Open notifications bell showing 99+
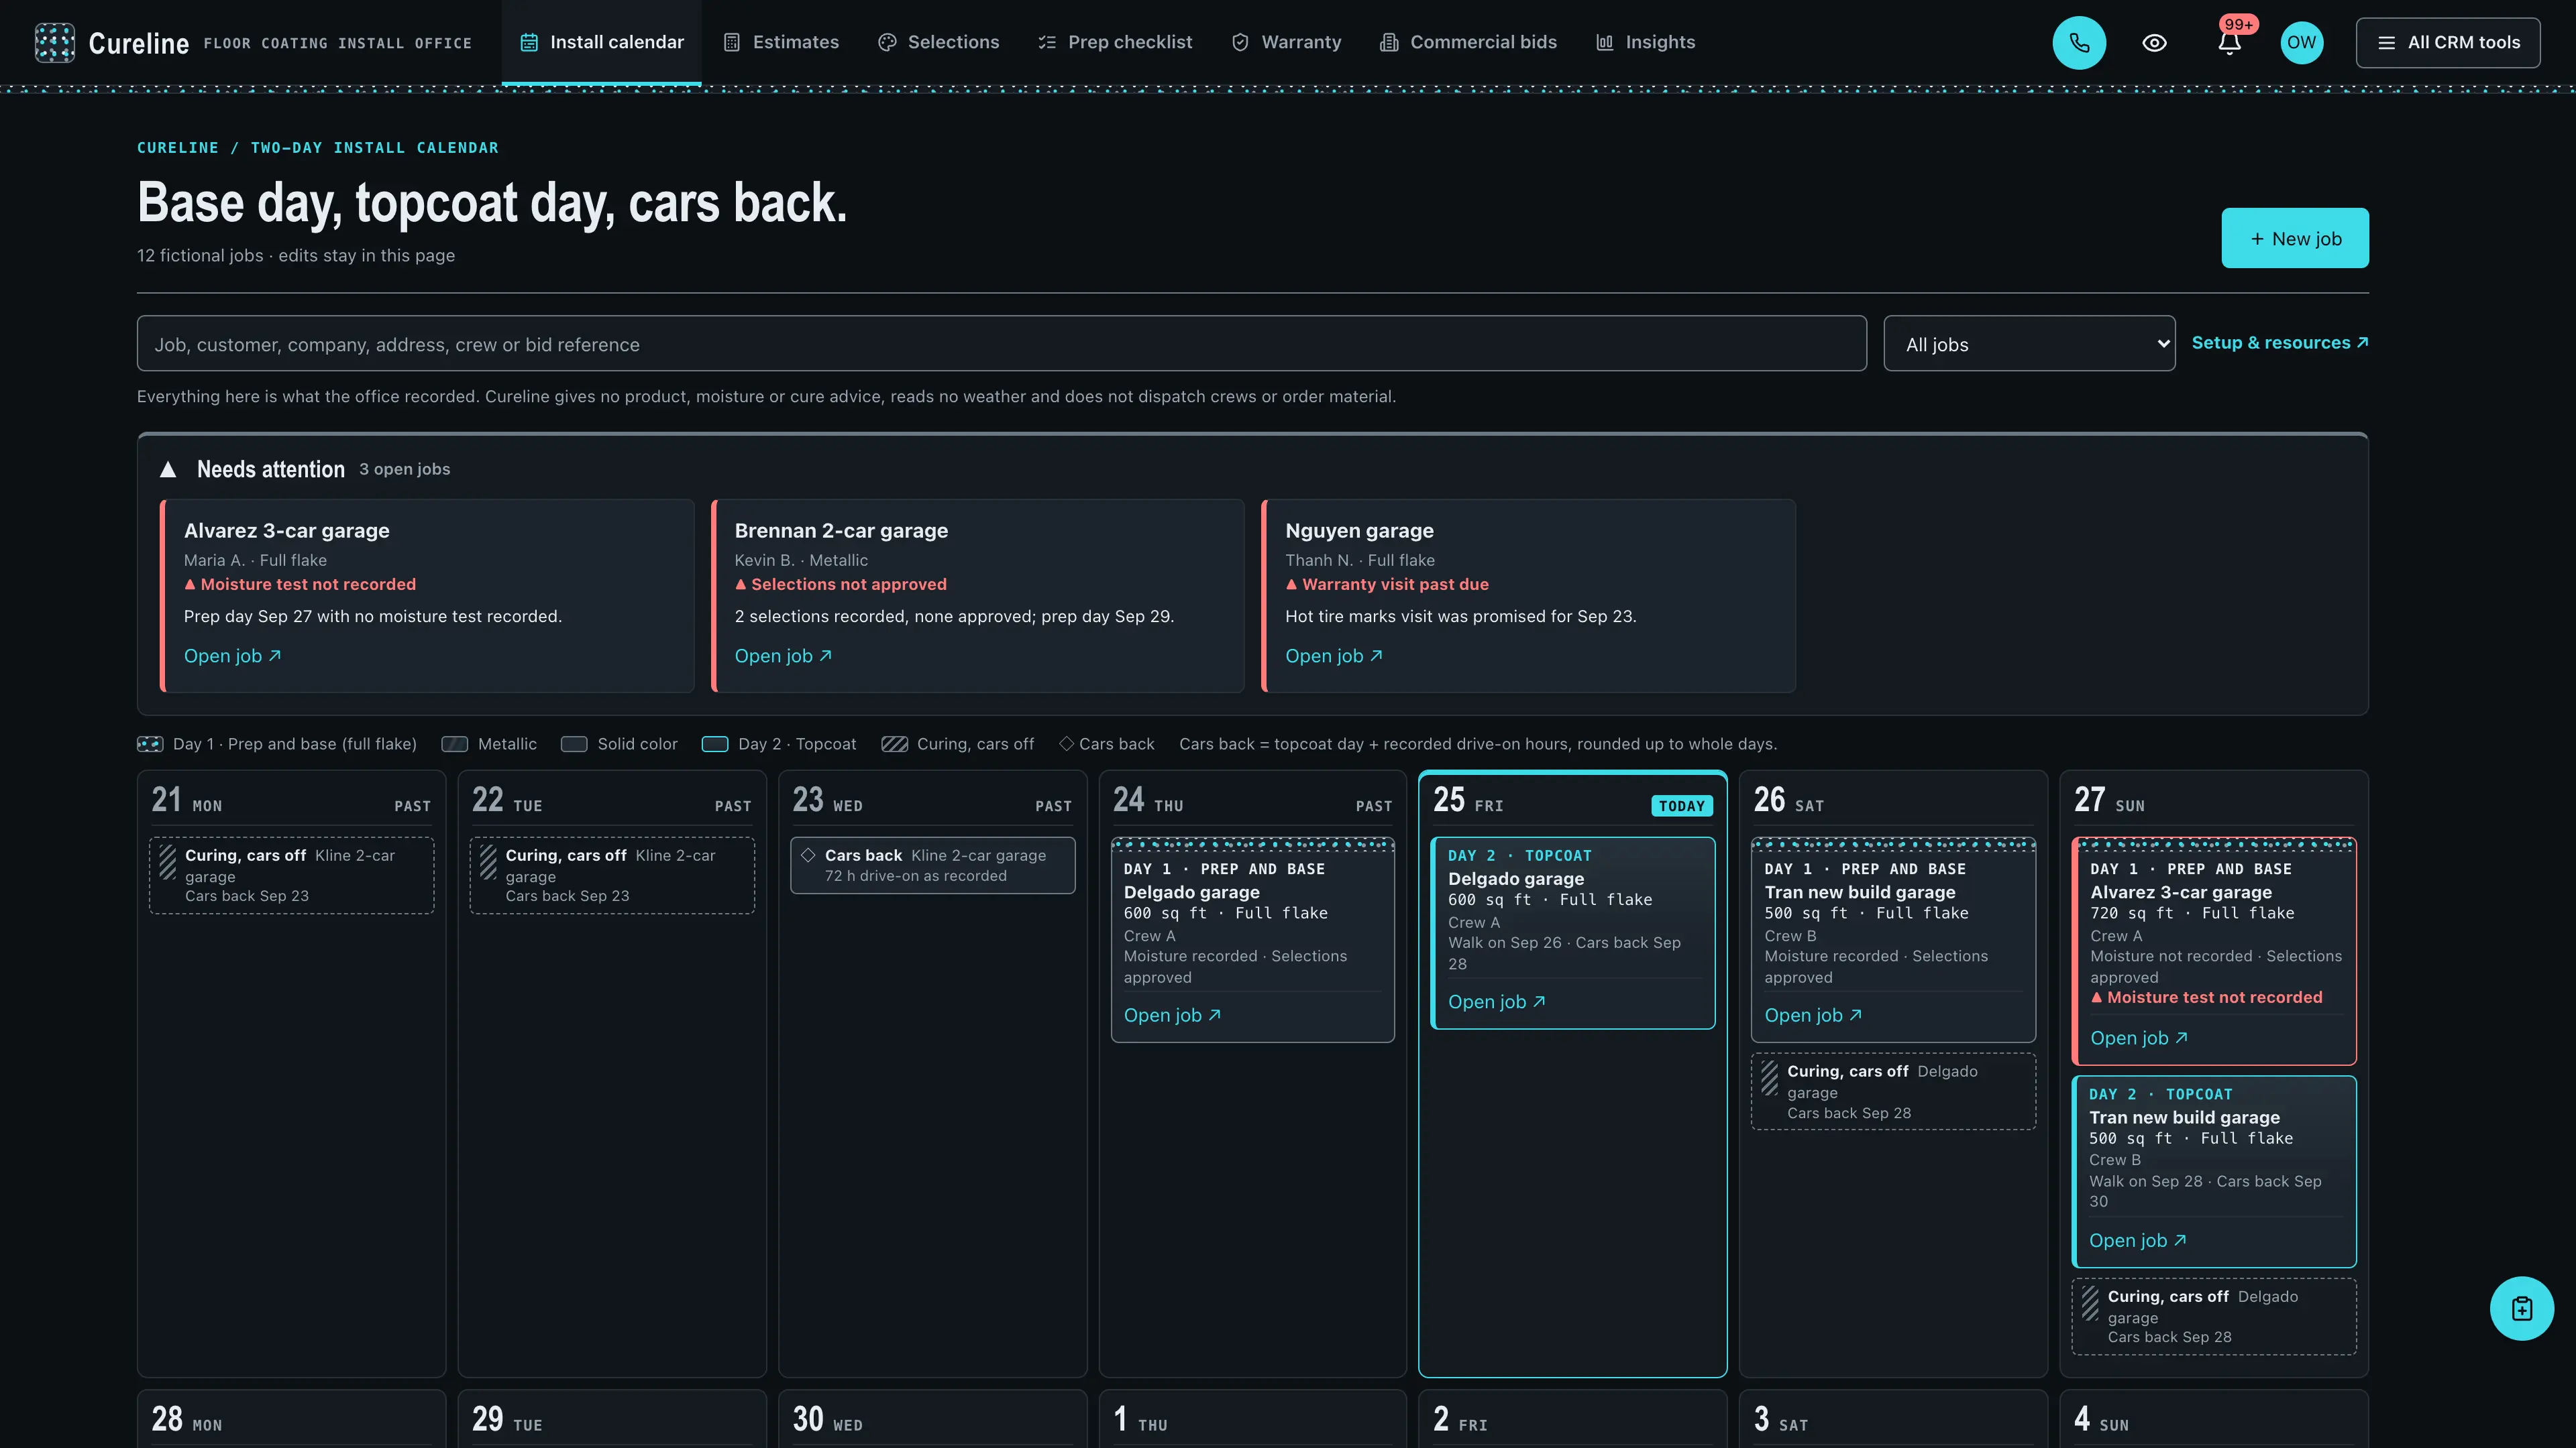 pos(2229,42)
